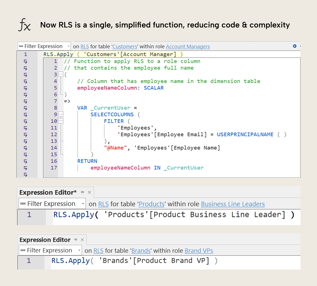Click the Business Line Leaders role link
Image resolution: width=317 pixels, height=286 pixels.
point(233,204)
